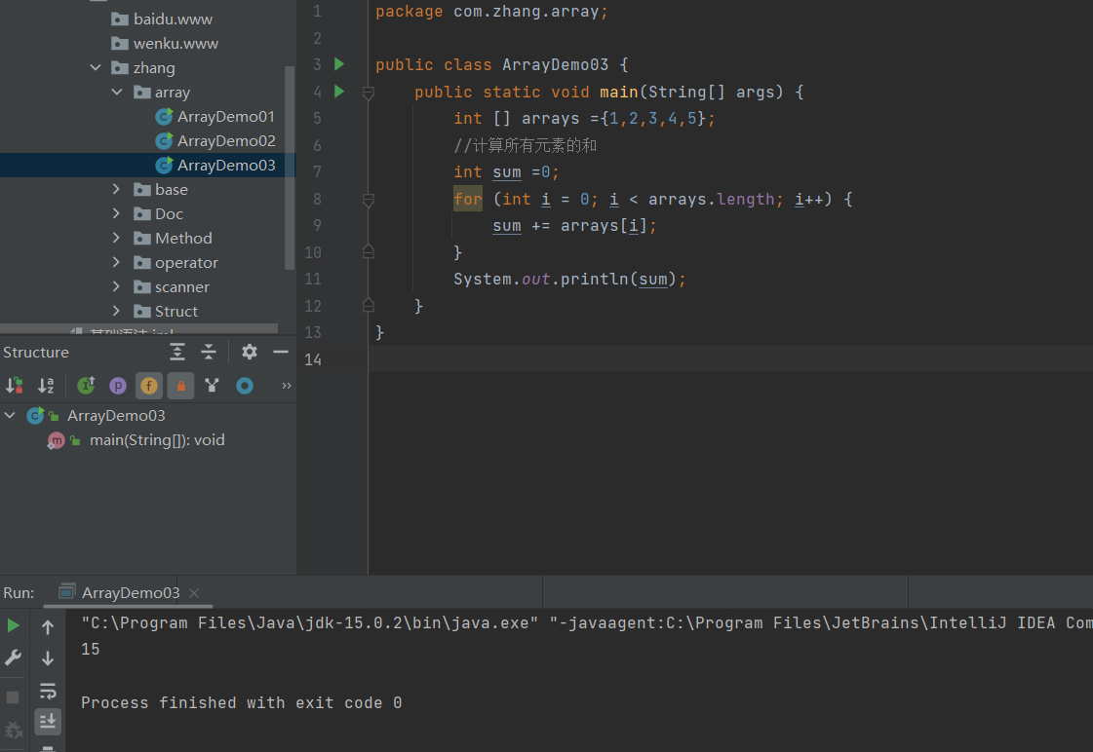Select the wenku.www folder

click(165, 43)
